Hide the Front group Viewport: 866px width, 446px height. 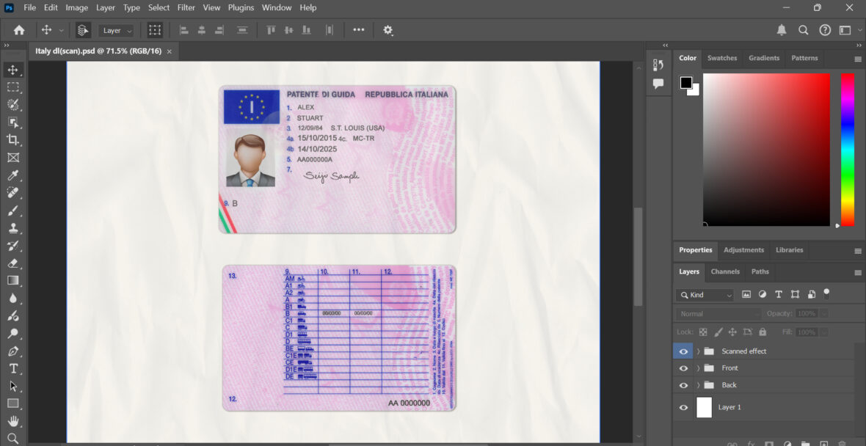[684, 368]
